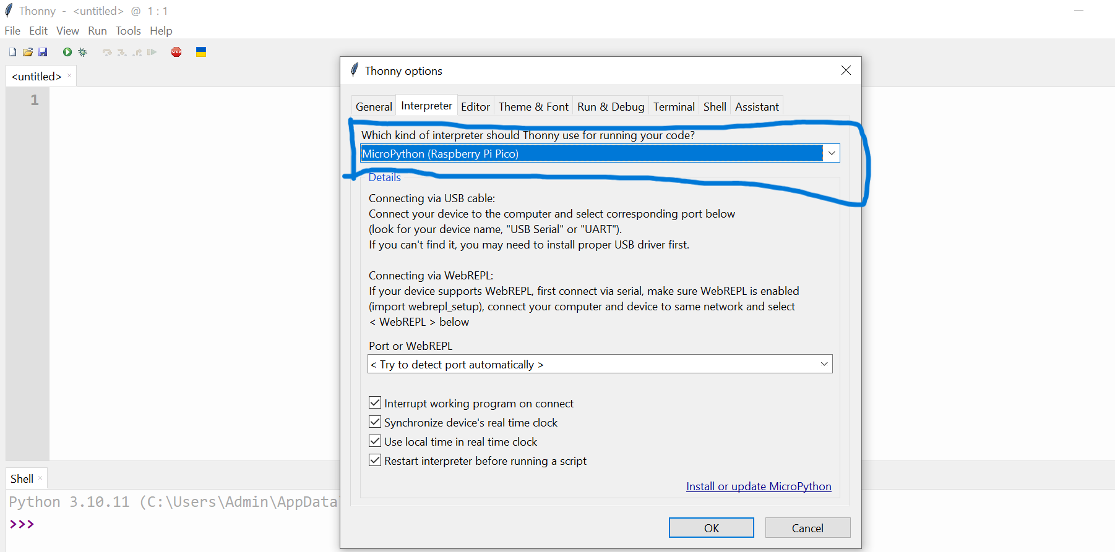Debug current script with the bug icon
This screenshot has width=1115, height=552.
pos(82,52)
